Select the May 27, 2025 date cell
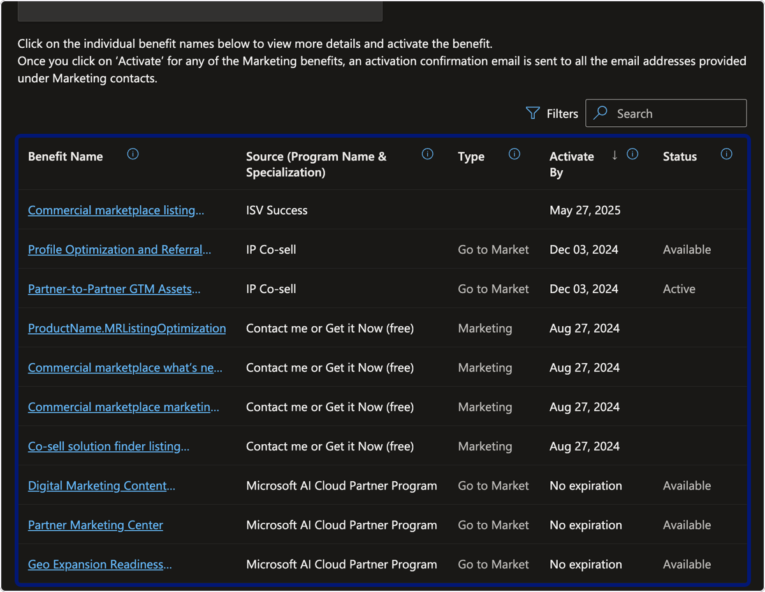 click(585, 210)
